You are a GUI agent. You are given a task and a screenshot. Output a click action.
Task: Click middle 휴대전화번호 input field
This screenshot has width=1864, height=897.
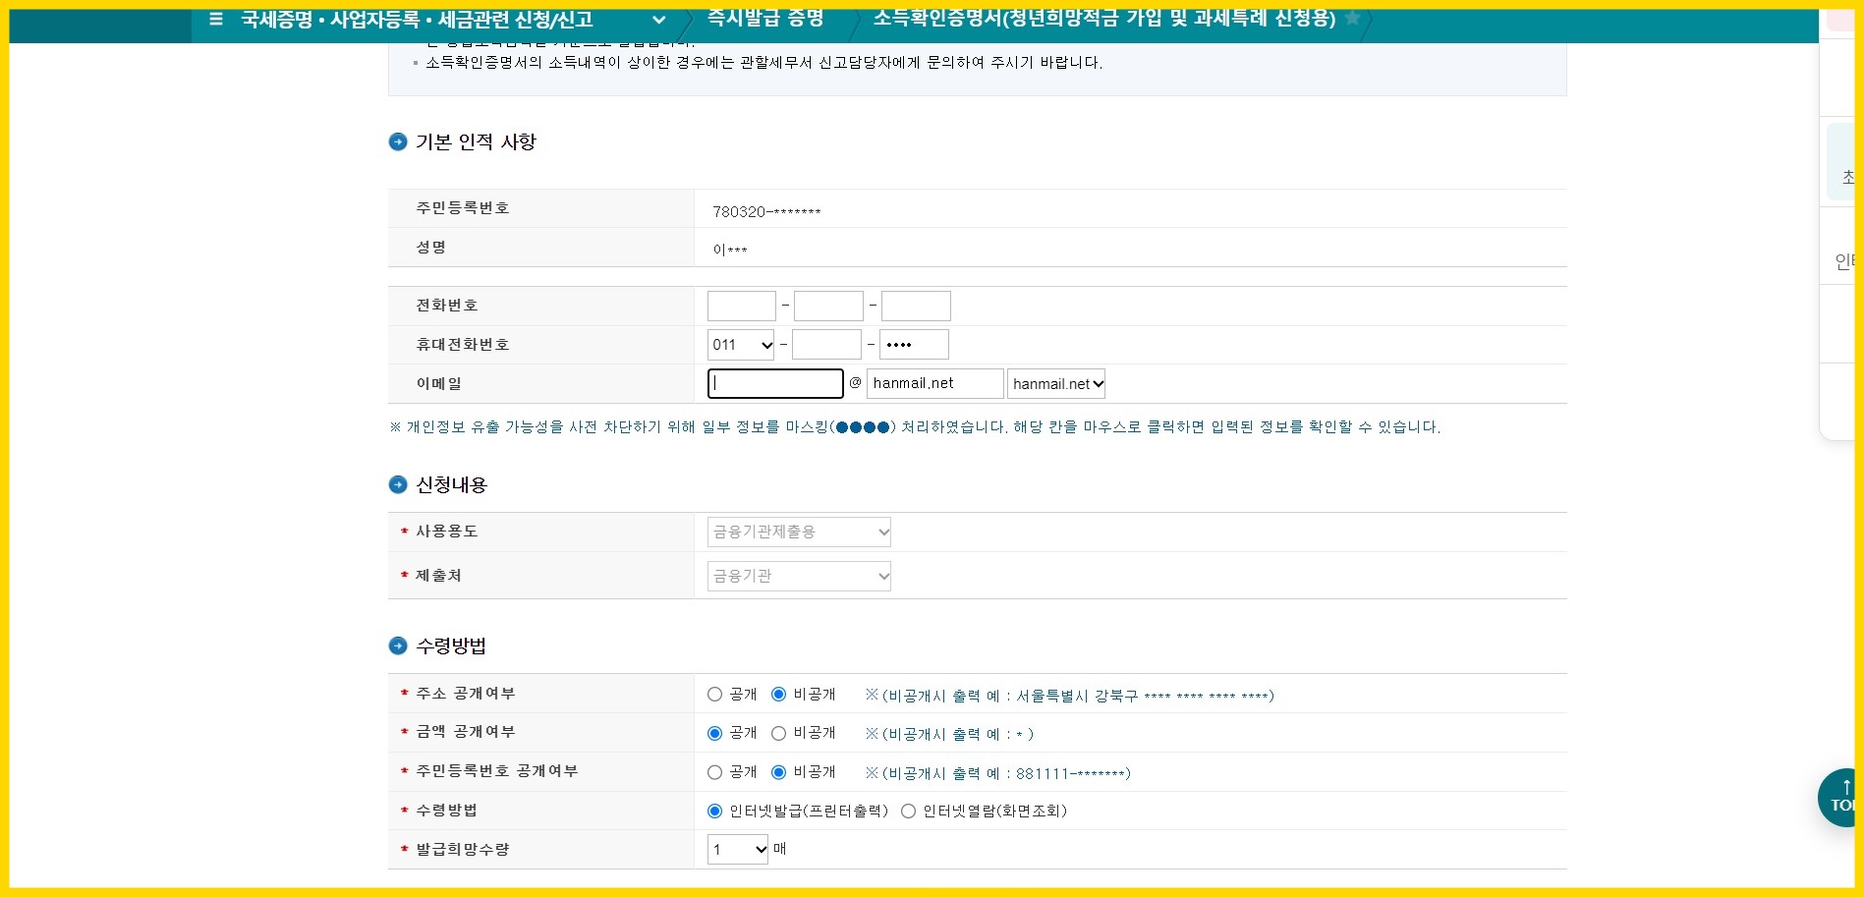coord(826,345)
